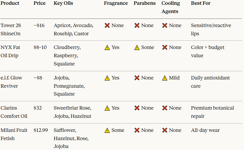The image size is (244, 150).
Task: Click the red X in Clarins Parabens cell
Action: point(137,108)
